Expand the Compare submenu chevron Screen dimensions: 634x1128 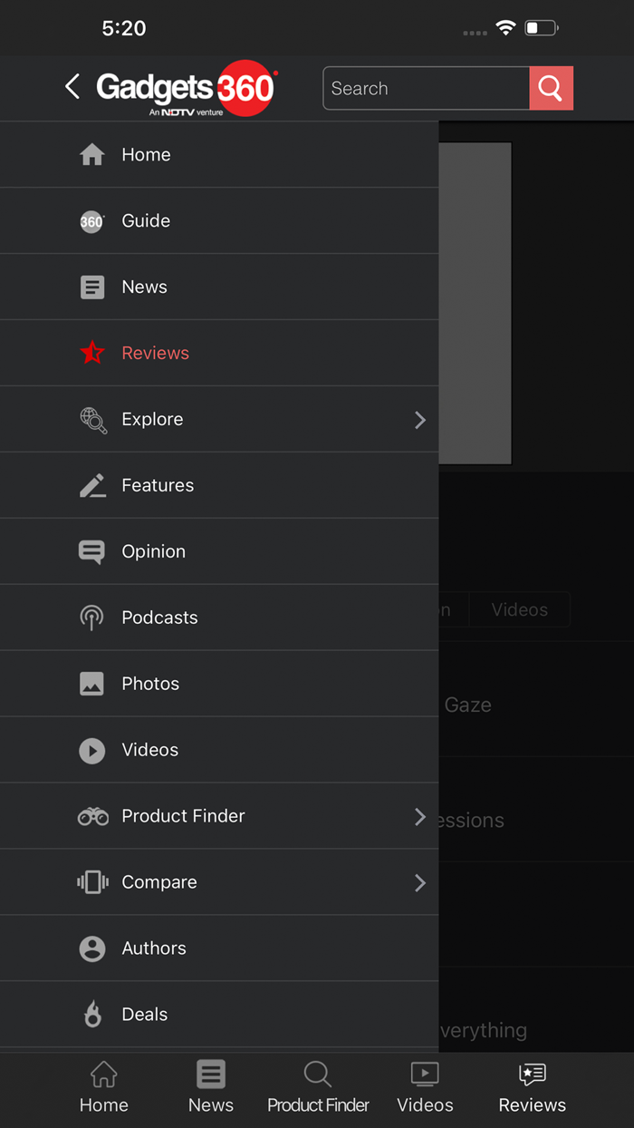point(420,883)
